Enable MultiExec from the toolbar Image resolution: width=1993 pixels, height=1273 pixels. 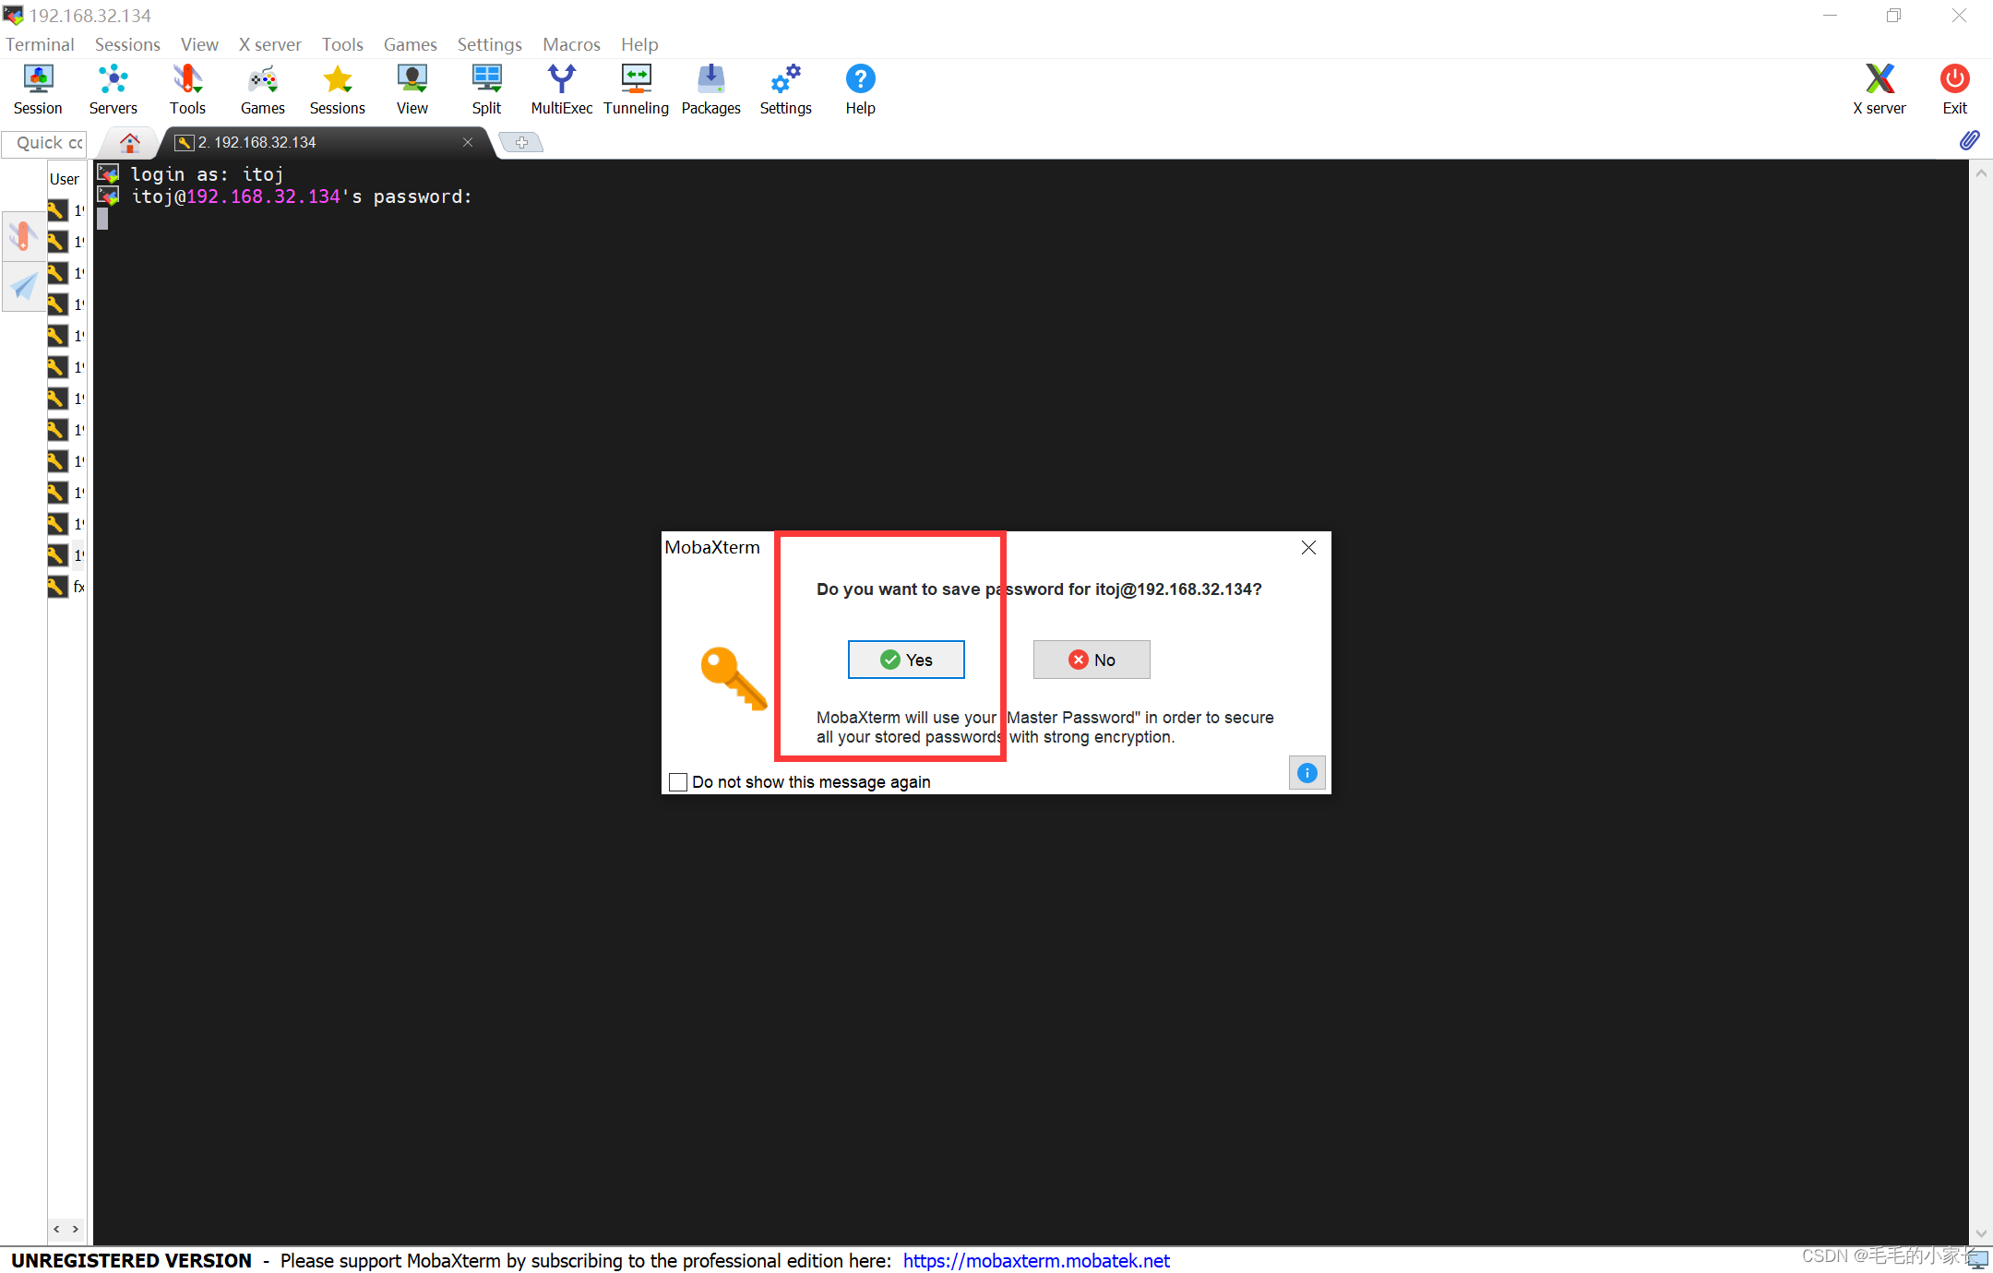561,89
